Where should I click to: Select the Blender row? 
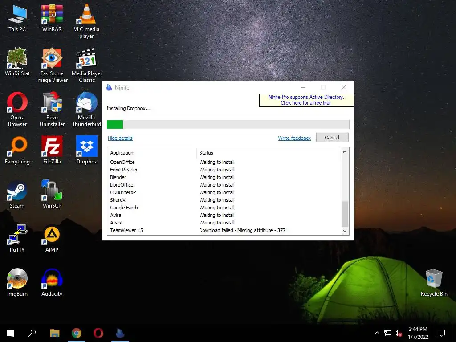point(224,177)
